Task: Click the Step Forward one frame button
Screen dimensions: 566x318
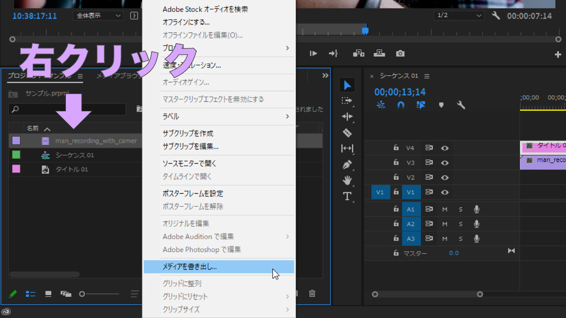Action: click(314, 53)
